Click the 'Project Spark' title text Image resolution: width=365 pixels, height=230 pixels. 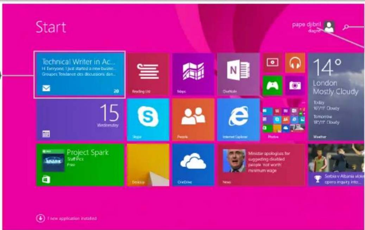click(88, 152)
